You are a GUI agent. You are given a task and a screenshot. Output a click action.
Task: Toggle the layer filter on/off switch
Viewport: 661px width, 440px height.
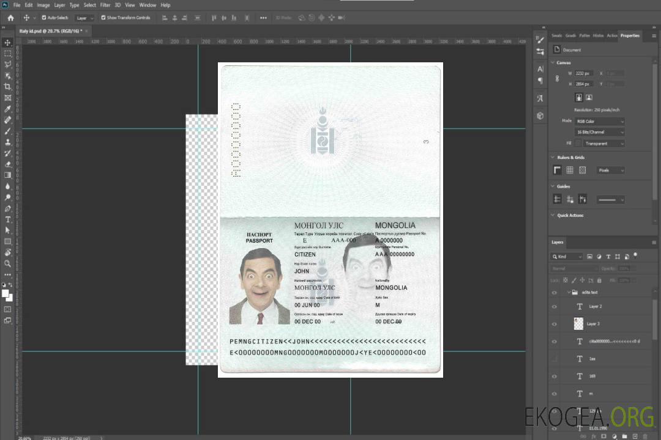coord(635,255)
